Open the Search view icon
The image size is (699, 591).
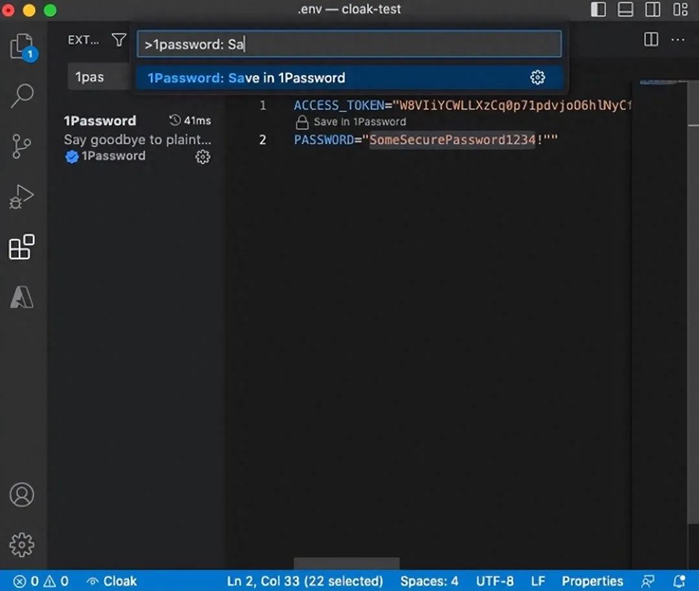tap(22, 95)
